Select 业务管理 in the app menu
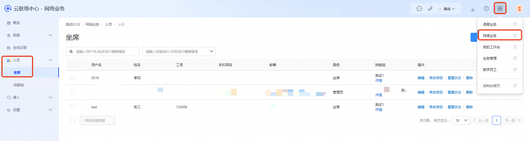 (490, 58)
